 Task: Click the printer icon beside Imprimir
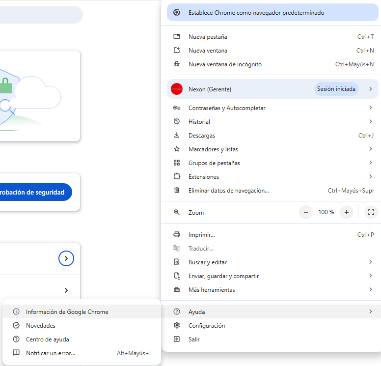coord(177,234)
